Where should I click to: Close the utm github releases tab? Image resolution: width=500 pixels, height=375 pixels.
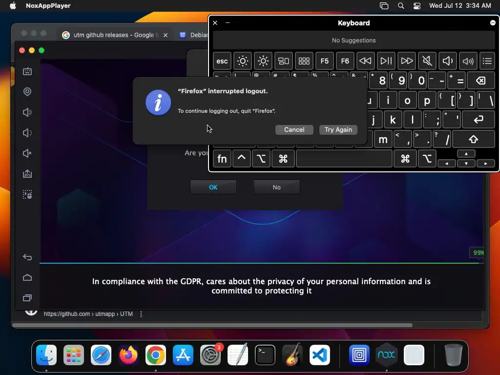(x=165, y=35)
